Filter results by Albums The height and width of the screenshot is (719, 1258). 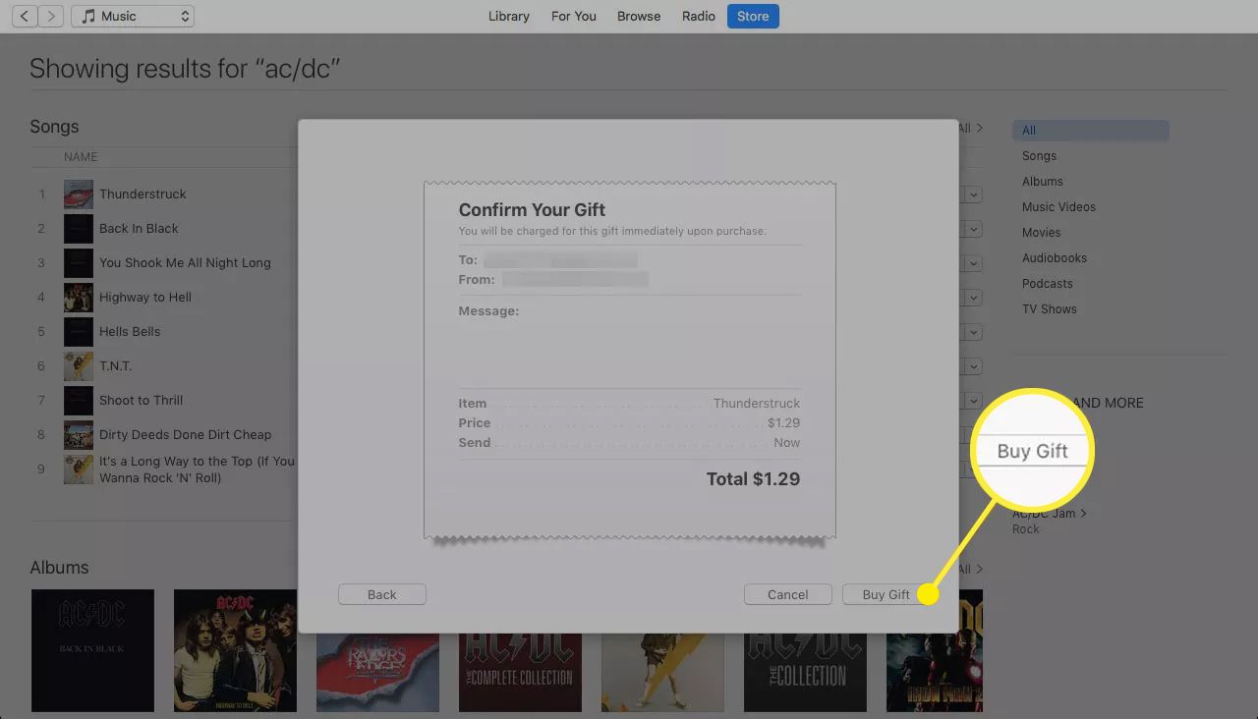(x=1042, y=181)
